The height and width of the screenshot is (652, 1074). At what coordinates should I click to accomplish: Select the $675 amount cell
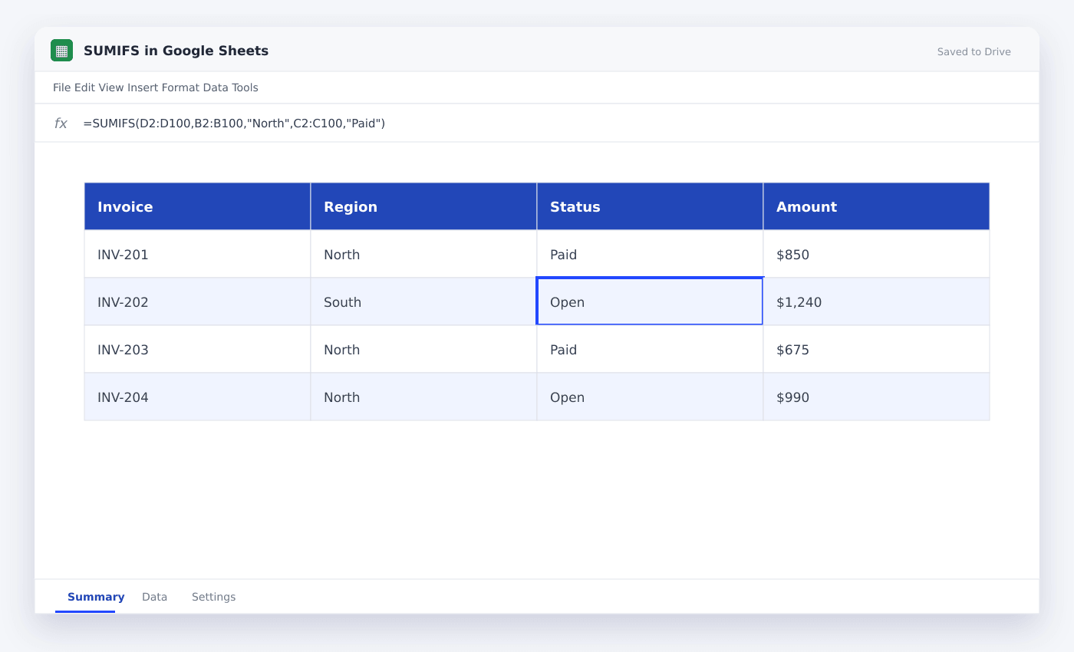(x=876, y=349)
